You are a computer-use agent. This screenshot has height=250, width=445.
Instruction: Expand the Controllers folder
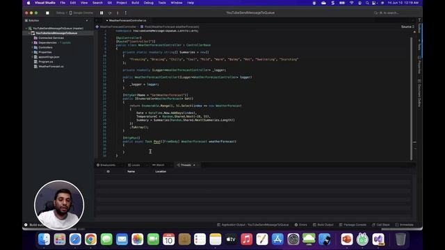[32, 47]
